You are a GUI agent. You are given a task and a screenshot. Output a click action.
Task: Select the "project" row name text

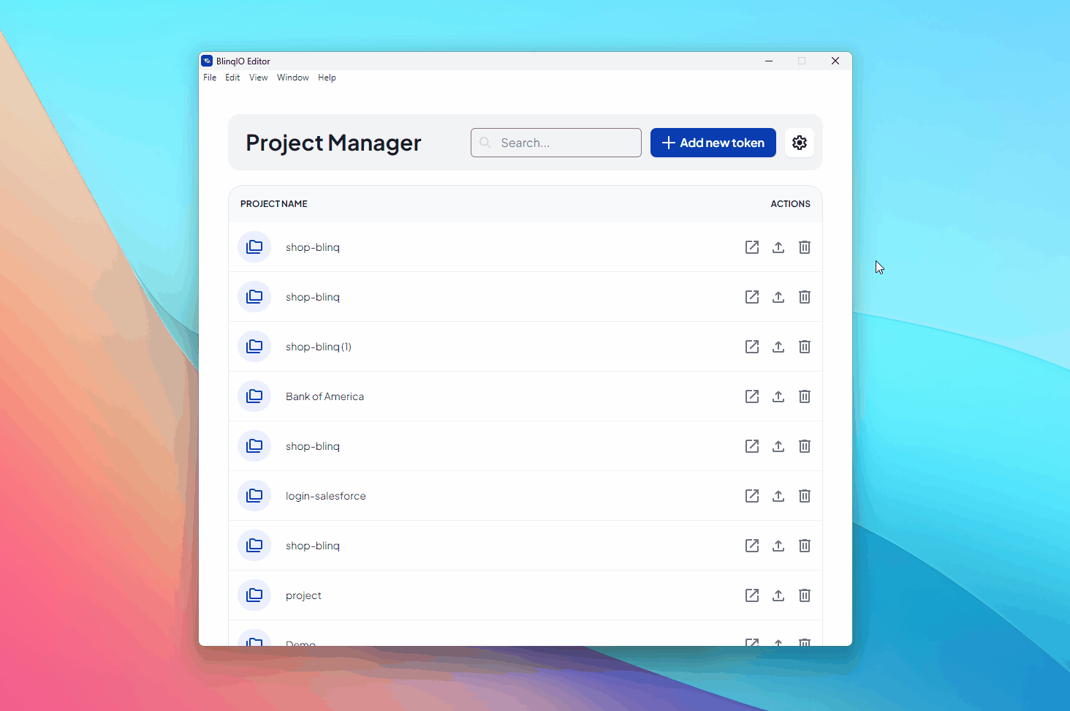coord(303,595)
